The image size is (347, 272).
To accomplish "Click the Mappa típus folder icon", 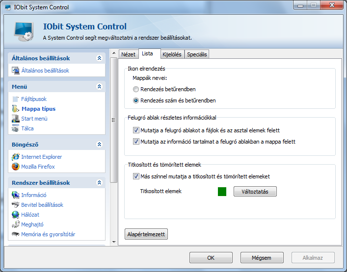I will click(x=16, y=109).
